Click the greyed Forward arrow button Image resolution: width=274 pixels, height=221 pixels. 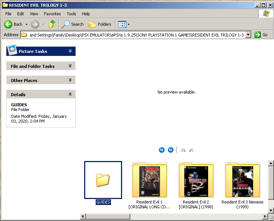[35, 24]
